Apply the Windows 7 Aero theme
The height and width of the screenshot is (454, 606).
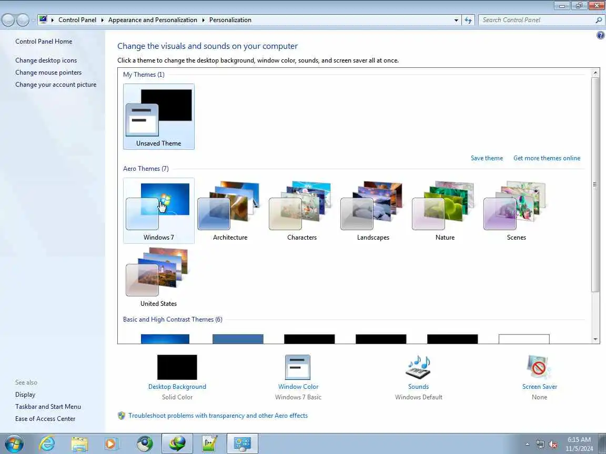pyautogui.click(x=158, y=210)
